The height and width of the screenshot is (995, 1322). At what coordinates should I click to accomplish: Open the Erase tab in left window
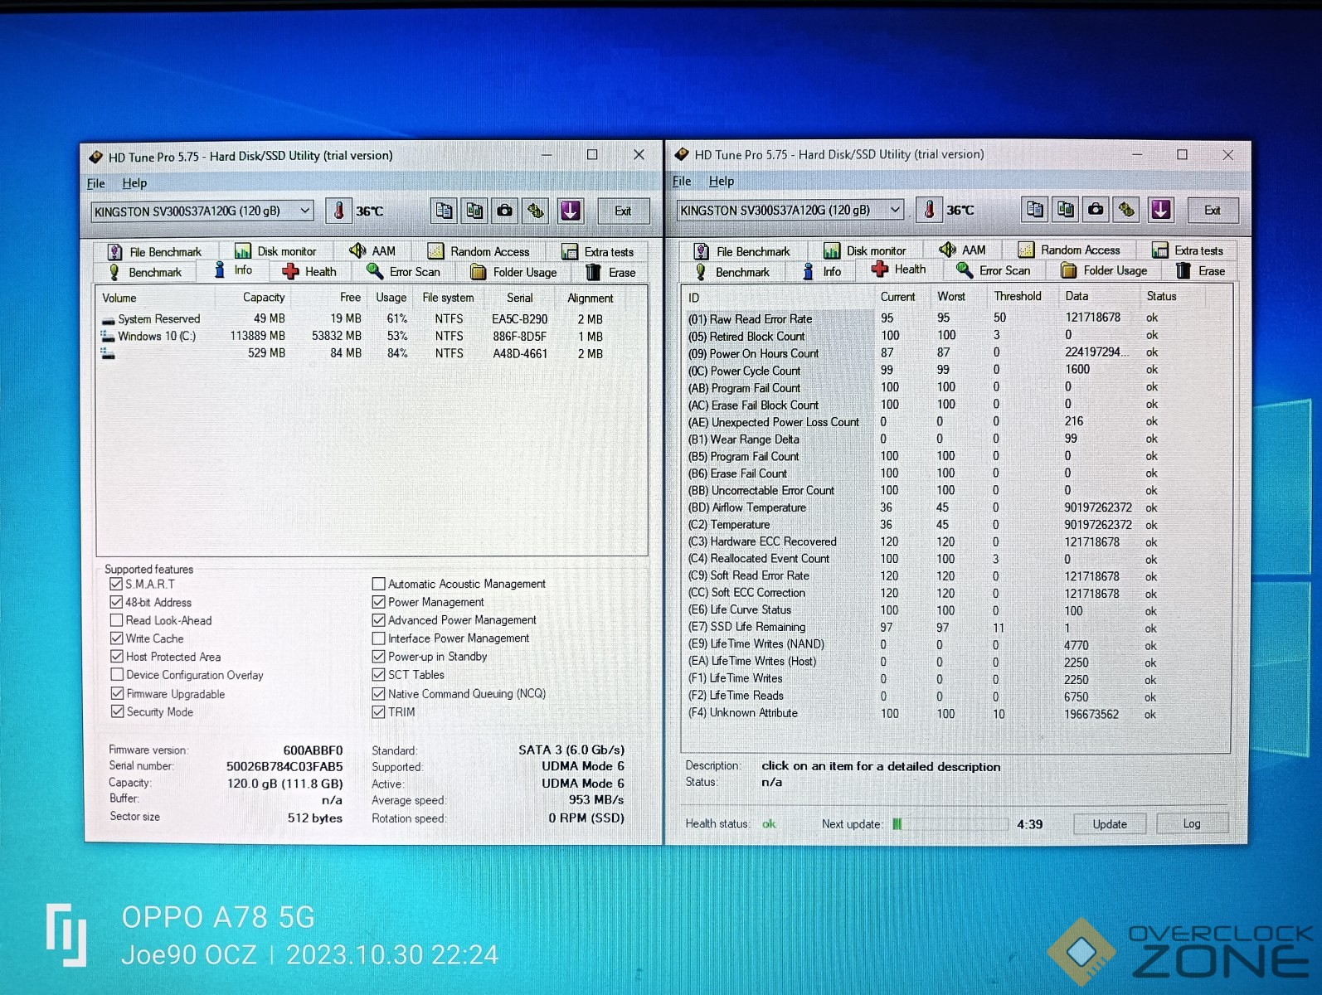[x=611, y=272]
